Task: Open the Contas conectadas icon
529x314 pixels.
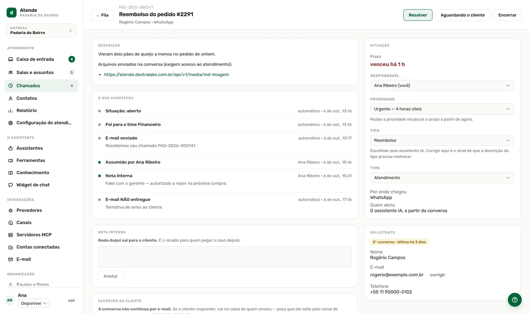Action: coord(11,247)
